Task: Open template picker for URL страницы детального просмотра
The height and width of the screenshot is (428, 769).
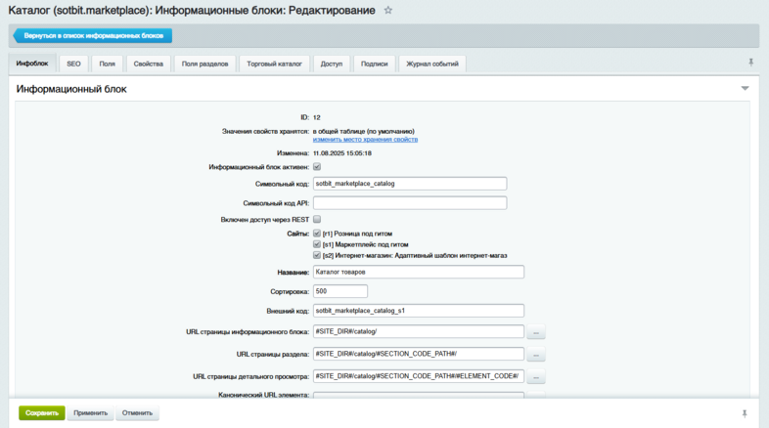Action: pos(536,377)
